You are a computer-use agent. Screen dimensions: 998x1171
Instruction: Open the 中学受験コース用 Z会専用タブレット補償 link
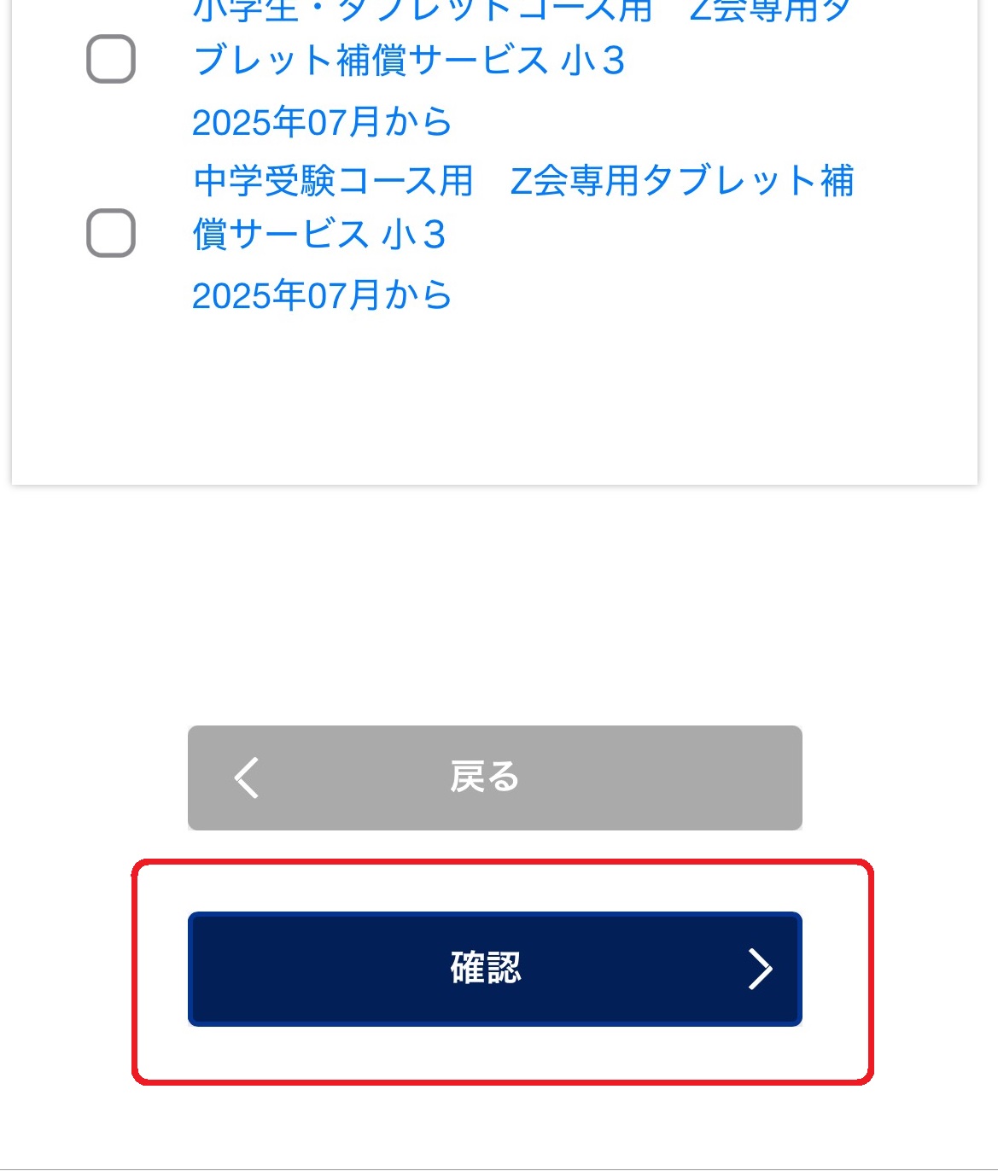pyautogui.click(x=522, y=181)
